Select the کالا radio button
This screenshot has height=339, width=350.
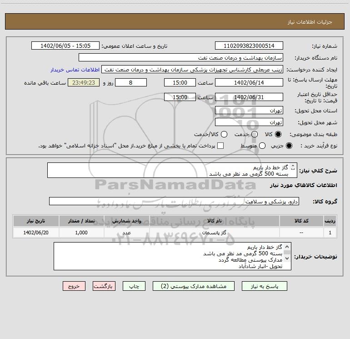tap(278, 134)
